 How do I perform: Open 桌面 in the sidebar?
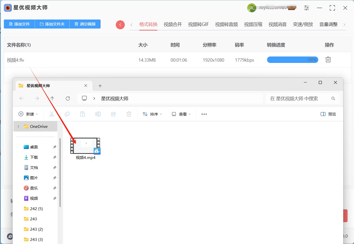point(34,147)
